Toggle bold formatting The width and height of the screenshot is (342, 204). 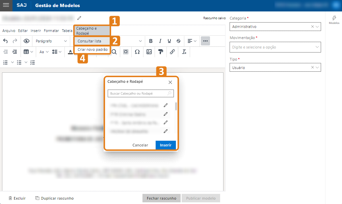click(x=151, y=41)
